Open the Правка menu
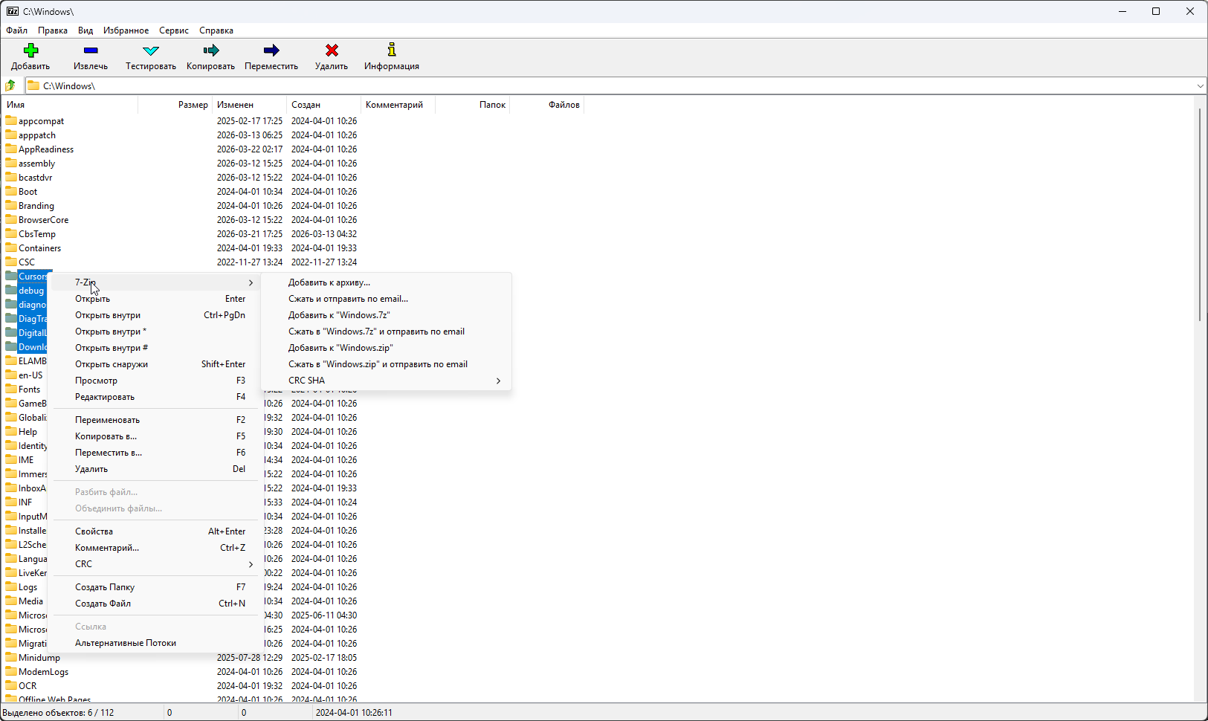Viewport: 1208px width, 721px height. coord(53,30)
